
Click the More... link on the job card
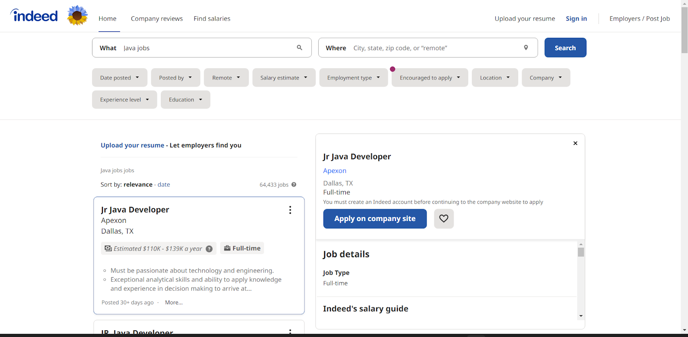click(174, 303)
